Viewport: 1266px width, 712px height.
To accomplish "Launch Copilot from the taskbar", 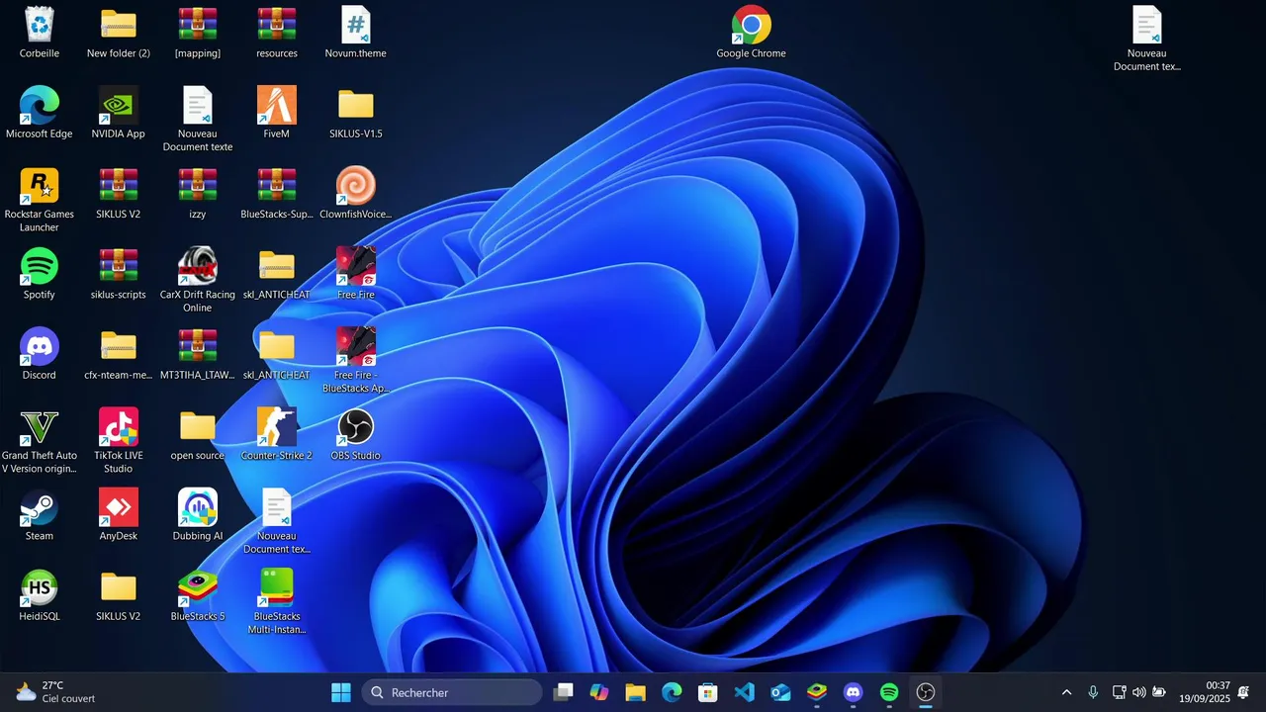I will click(x=599, y=692).
